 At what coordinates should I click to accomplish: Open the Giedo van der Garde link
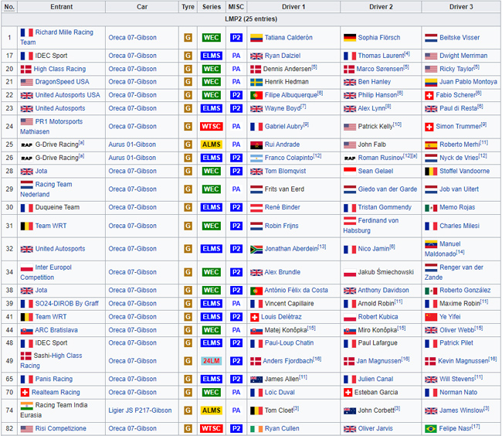(x=388, y=189)
